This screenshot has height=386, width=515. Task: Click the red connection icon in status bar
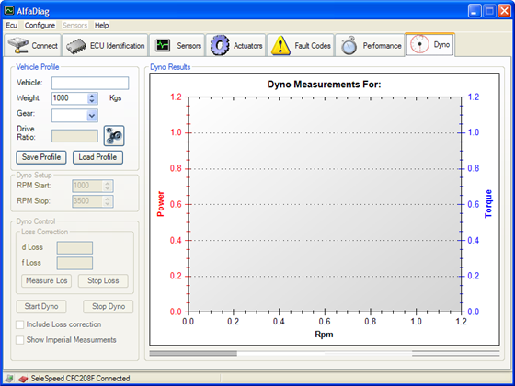(23, 379)
